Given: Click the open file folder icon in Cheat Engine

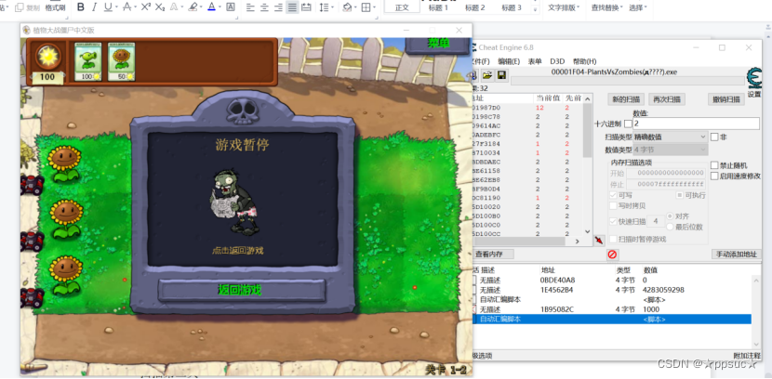Looking at the screenshot, I should 487,75.
